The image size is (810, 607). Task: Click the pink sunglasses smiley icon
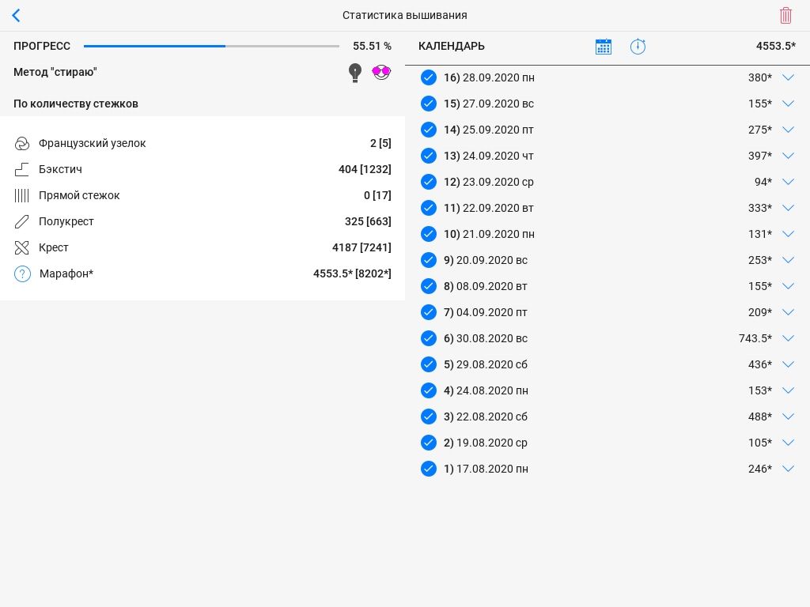[381, 73]
